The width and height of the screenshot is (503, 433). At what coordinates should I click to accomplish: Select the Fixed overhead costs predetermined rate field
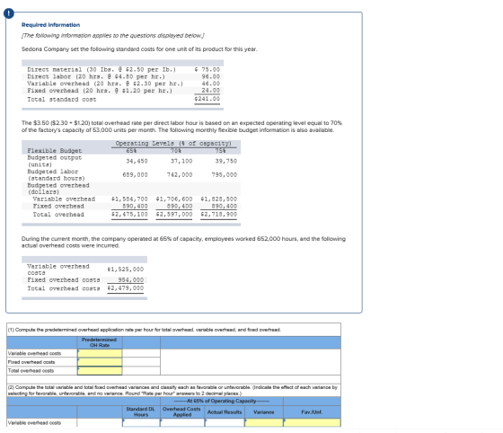(x=100, y=362)
